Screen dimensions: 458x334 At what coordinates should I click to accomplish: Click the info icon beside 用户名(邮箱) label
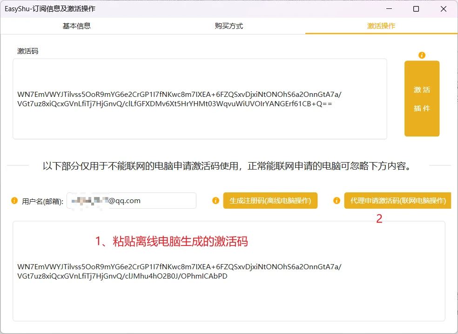click(14, 201)
